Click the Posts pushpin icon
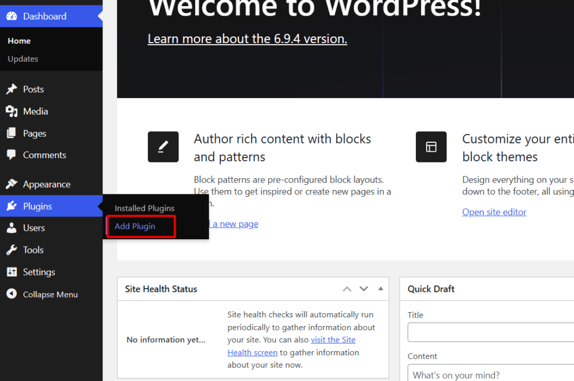 tap(12, 89)
